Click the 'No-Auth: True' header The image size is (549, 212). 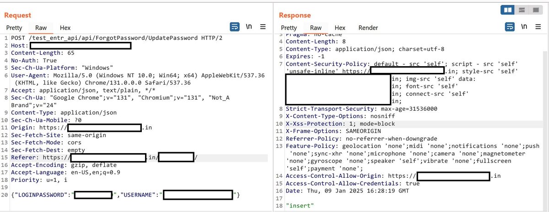pyautogui.click(x=34, y=60)
